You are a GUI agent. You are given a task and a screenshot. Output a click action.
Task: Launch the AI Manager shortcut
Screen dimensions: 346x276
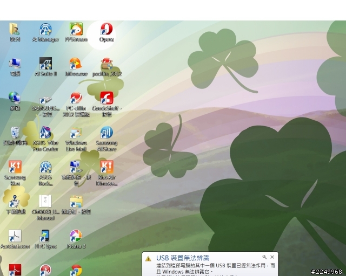[x=45, y=29]
